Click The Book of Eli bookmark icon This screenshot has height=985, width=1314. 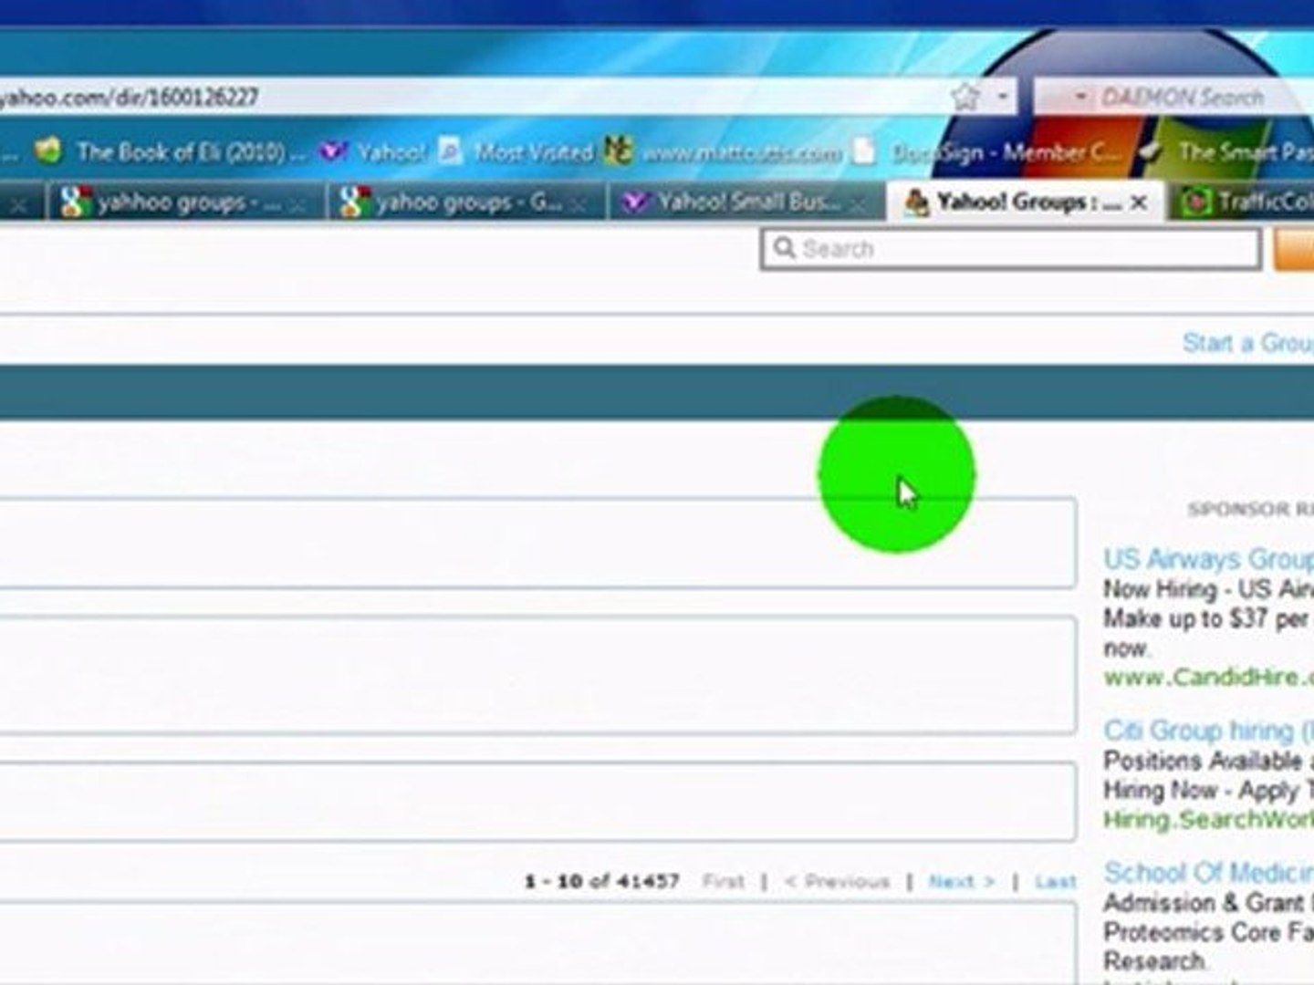point(48,150)
